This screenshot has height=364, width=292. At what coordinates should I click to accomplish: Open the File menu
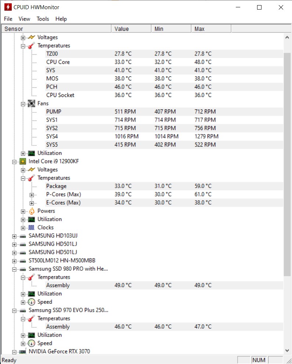(8, 19)
